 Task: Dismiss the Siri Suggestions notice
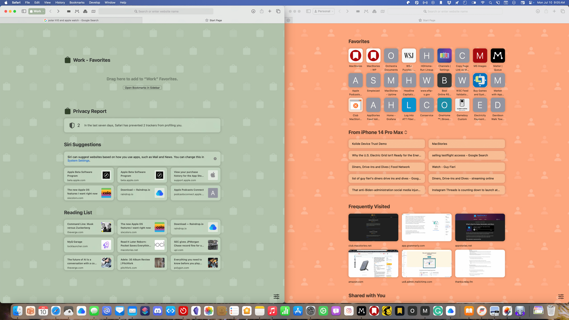[215, 159]
